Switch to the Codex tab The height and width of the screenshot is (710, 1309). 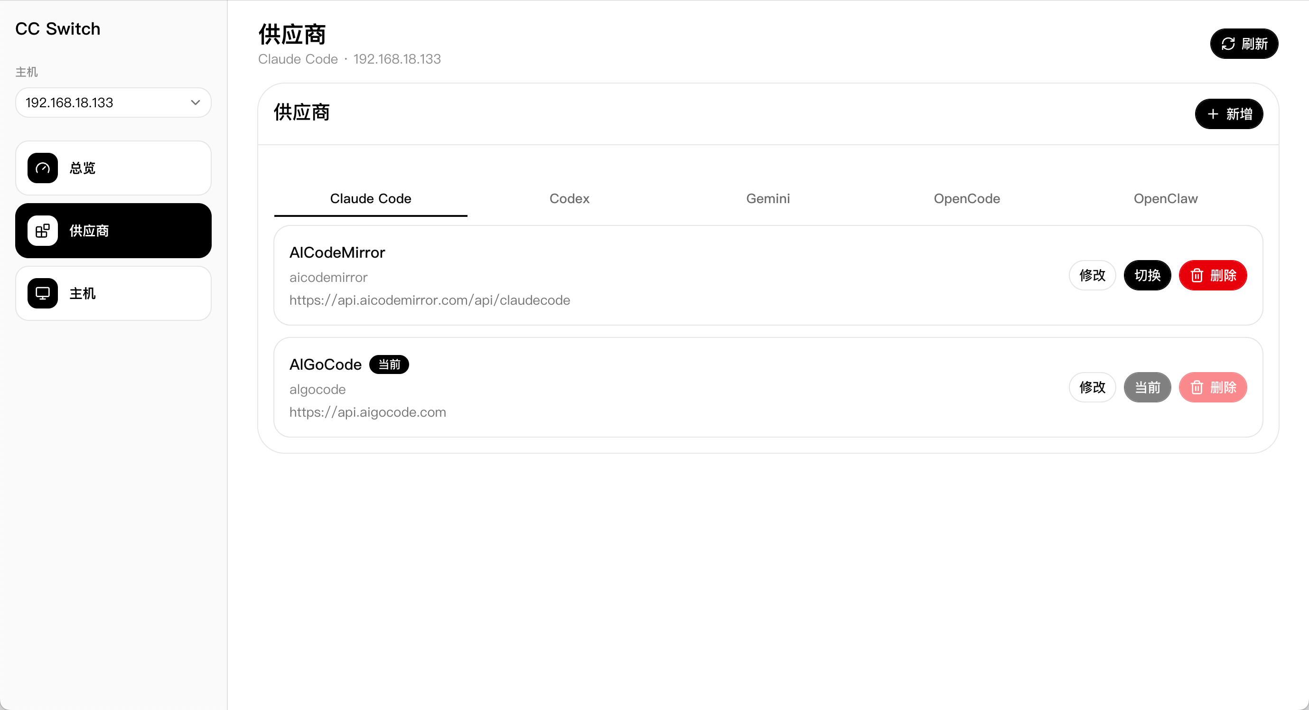[569, 199]
